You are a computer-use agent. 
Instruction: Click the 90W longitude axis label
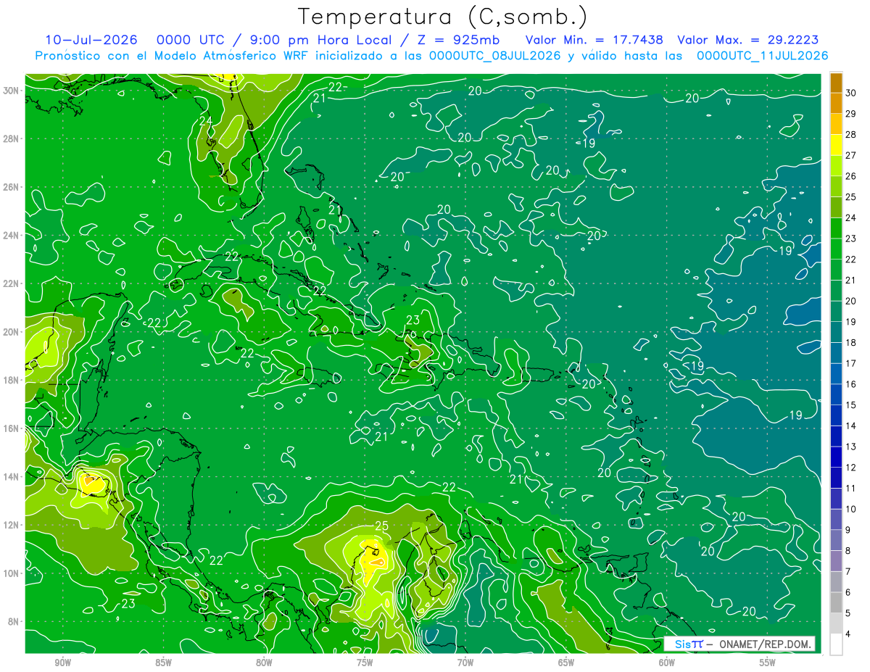62,662
